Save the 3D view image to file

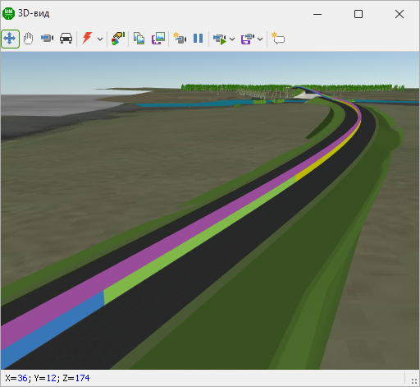(158, 39)
